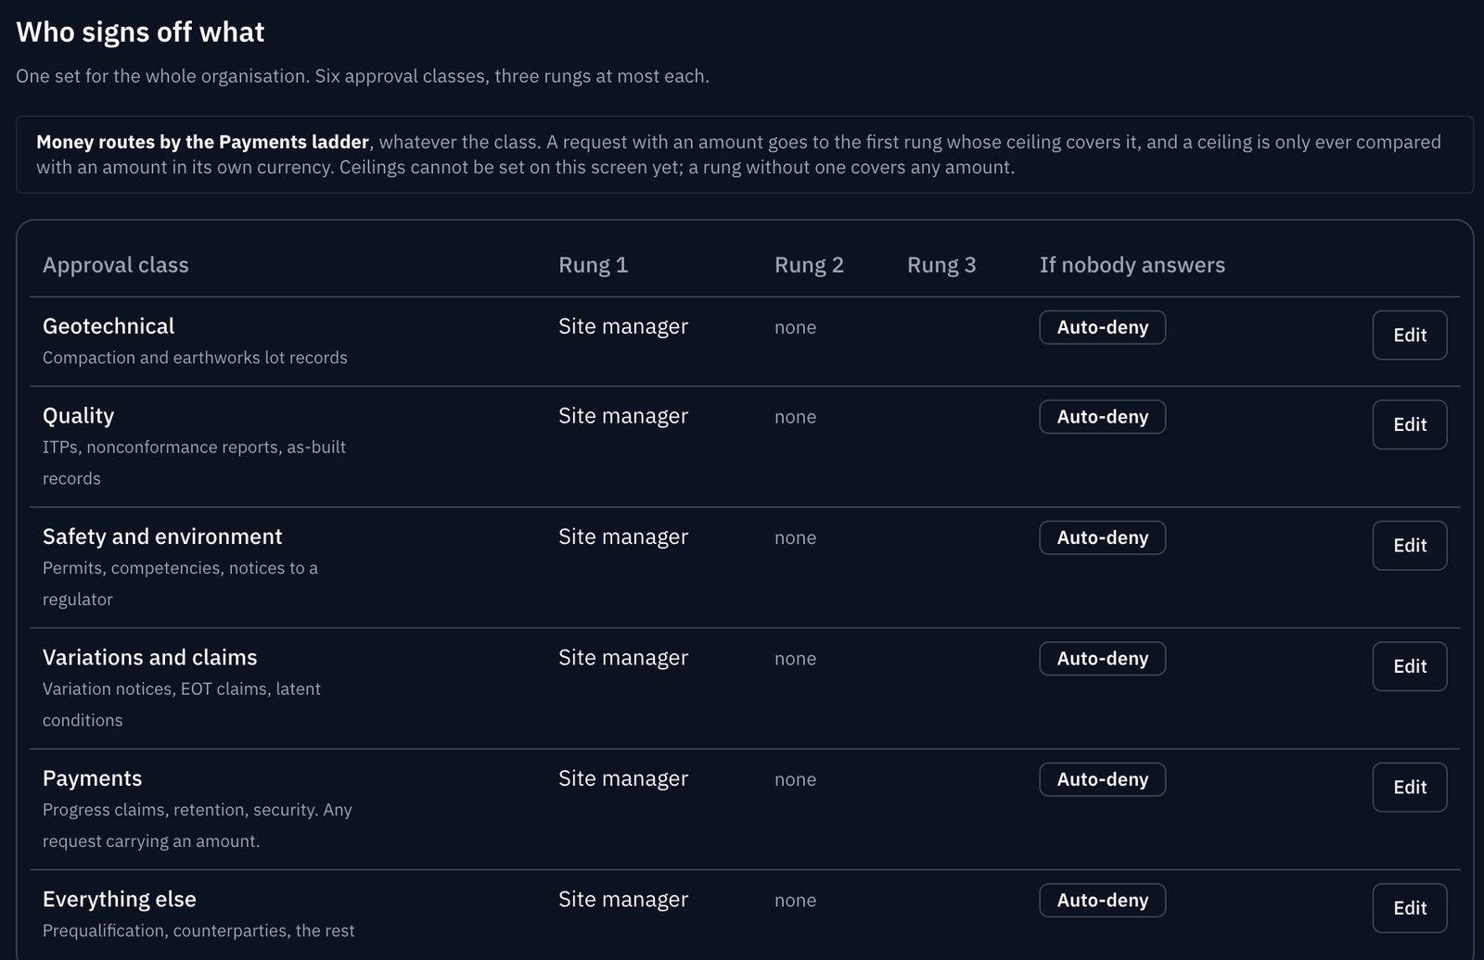Click 'Prequalification, counterparties, the rest' description

point(198,930)
